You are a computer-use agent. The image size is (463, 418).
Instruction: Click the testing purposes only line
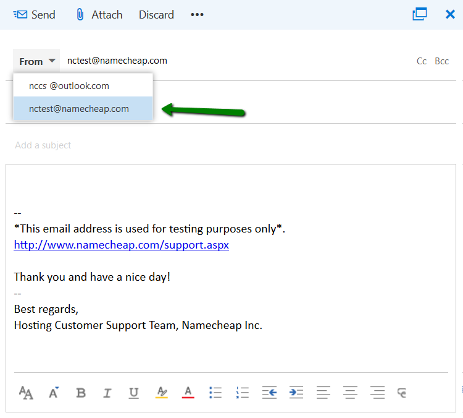click(149, 229)
